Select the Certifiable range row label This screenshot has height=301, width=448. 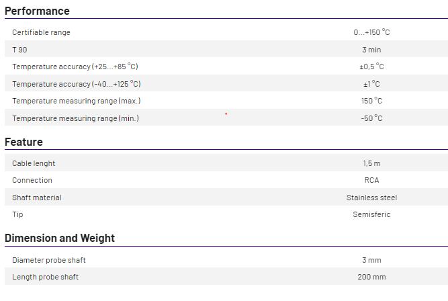[41, 32]
